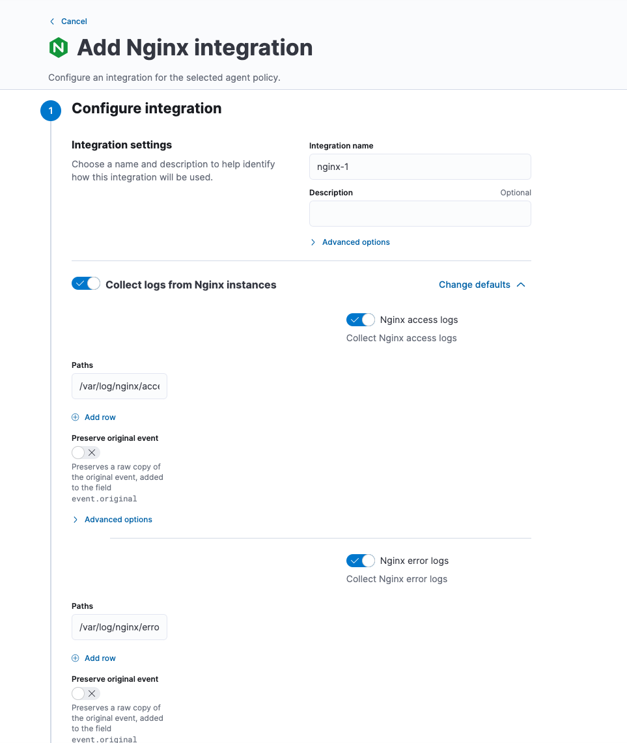The height and width of the screenshot is (743, 627).
Task: Click the Nginx logo icon
Action: [58, 48]
